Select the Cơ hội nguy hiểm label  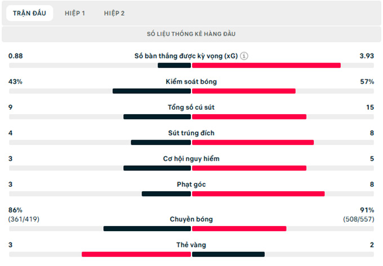point(191,159)
